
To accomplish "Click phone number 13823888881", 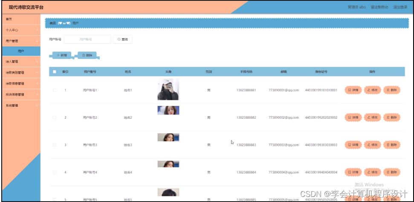I will click(x=246, y=90).
